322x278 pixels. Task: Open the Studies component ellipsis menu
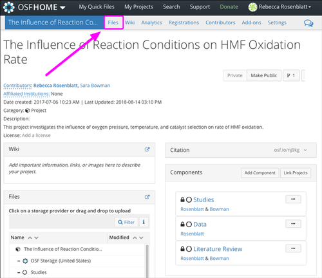click(x=293, y=199)
